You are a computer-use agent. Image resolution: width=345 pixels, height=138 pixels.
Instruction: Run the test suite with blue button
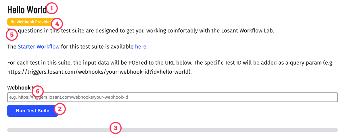32,111
